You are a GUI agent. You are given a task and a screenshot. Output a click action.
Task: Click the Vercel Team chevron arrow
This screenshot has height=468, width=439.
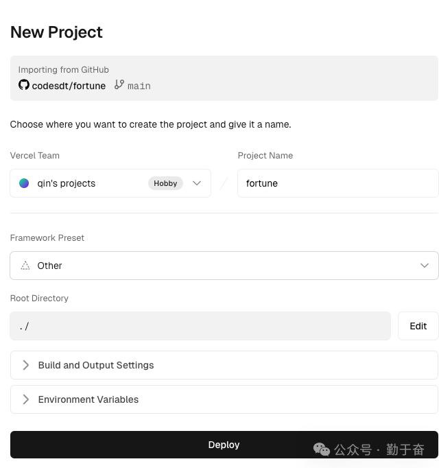click(197, 183)
